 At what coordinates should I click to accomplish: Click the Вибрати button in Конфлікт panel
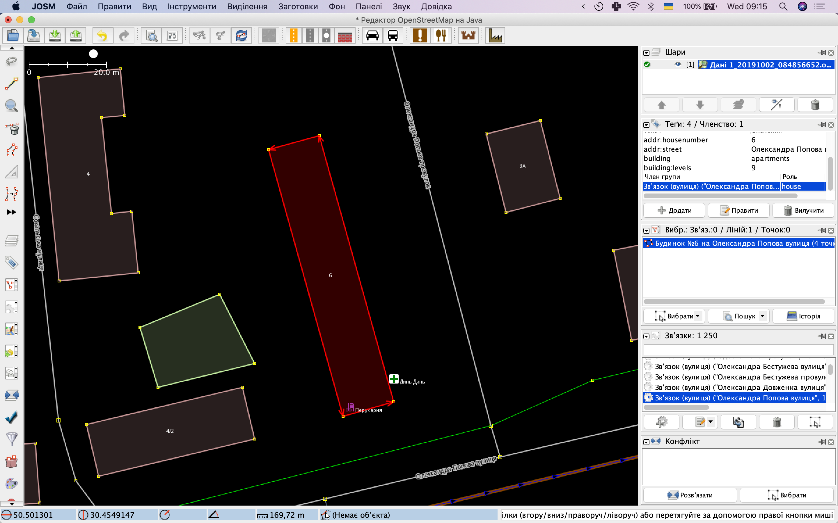[786, 495]
